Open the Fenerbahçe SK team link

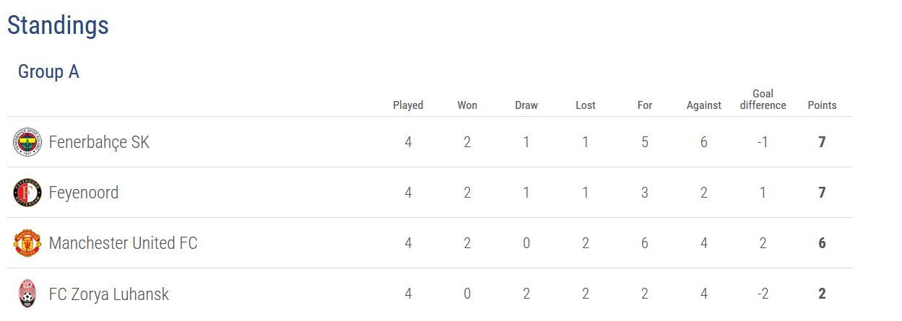click(x=99, y=142)
